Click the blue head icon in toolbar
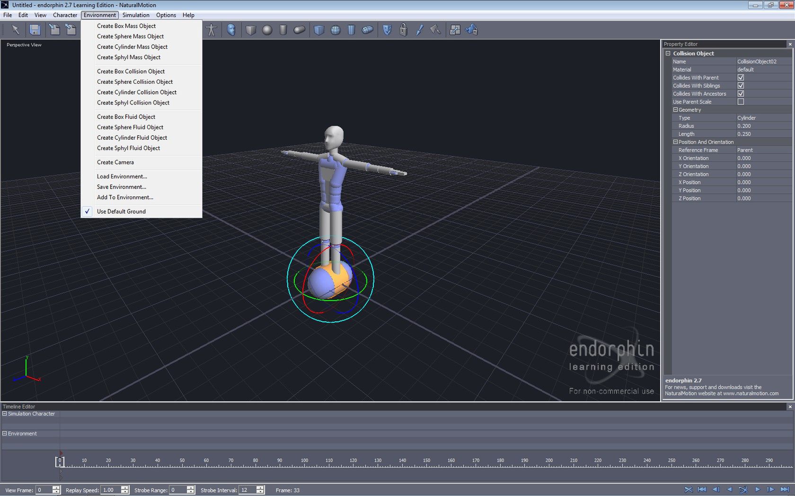 [231, 30]
